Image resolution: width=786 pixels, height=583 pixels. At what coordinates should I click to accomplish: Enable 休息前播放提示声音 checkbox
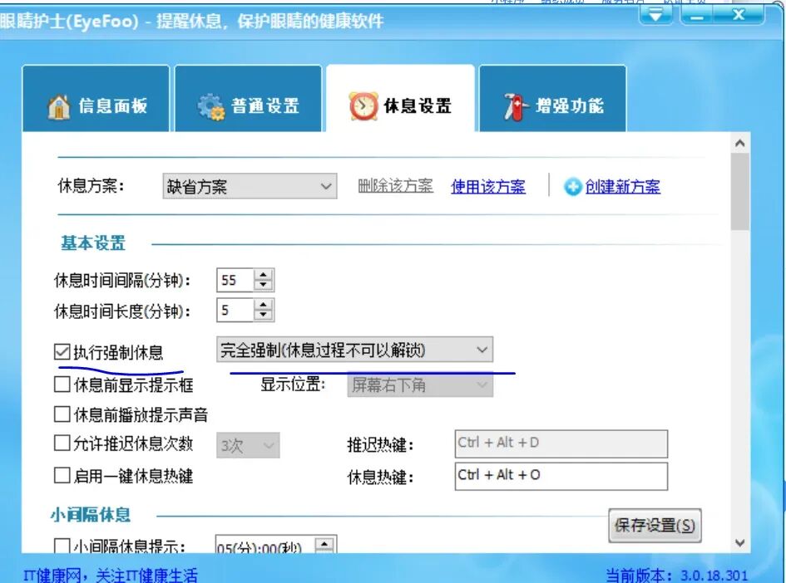62,414
